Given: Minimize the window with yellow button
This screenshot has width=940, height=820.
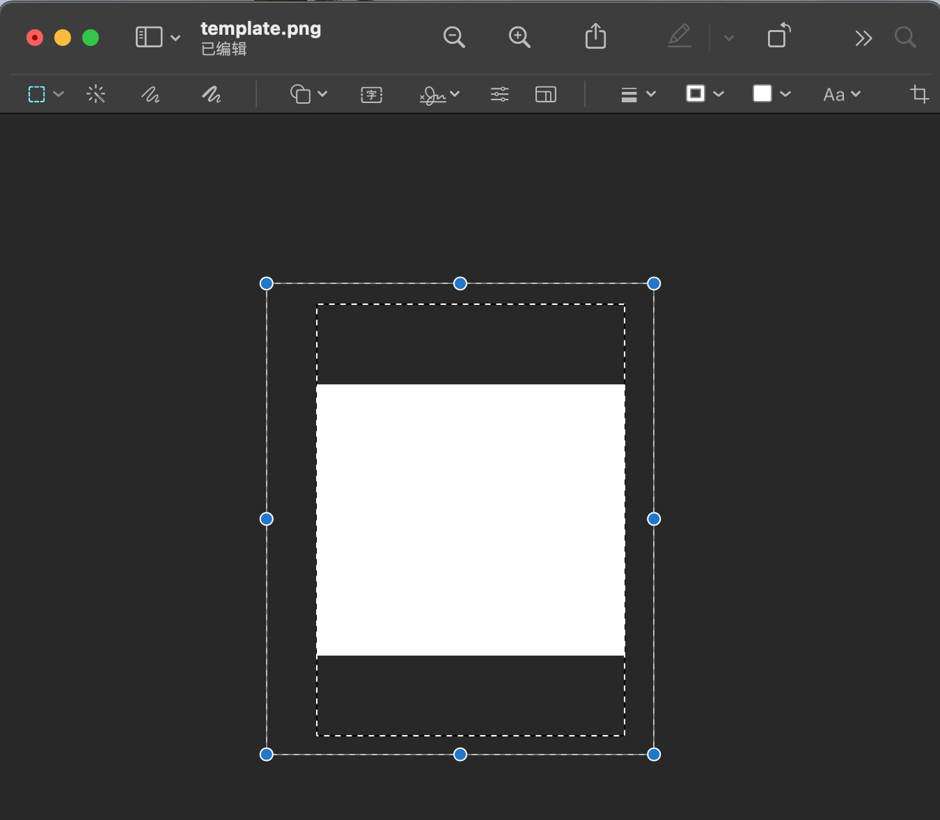Looking at the screenshot, I should tap(63, 38).
